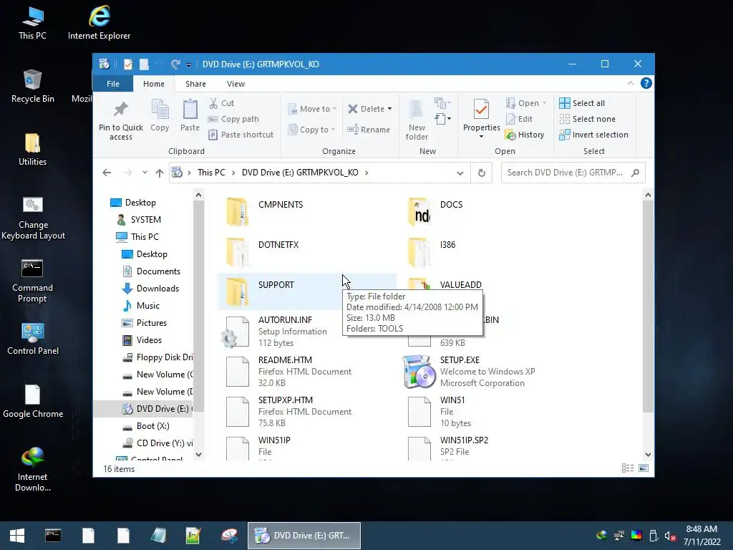
Task: Open Quick Access Toolbar customize dropdown
Action: click(x=188, y=64)
